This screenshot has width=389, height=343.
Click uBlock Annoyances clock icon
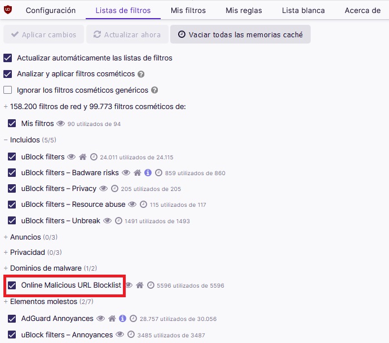[x=131, y=335]
